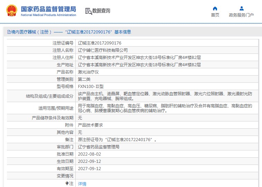Select 产品技术要求 in the 附件 row
The height and width of the screenshot is (187, 262).
click(90, 125)
